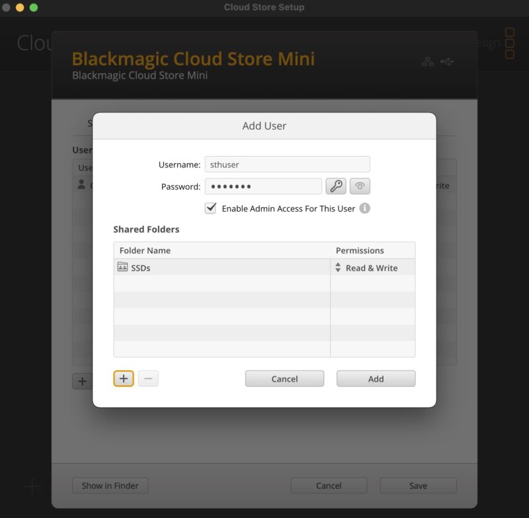Disable Admin Access For This User

tap(210, 208)
